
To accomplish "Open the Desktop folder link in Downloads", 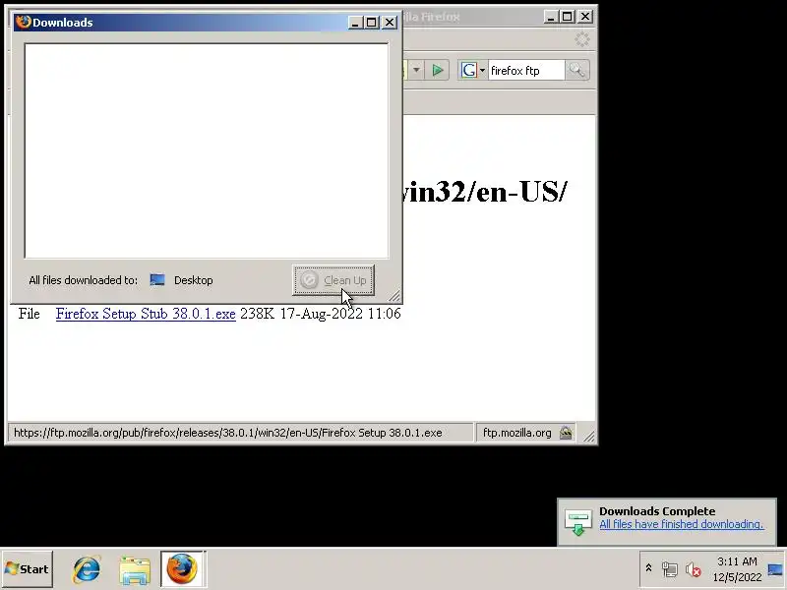I will (193, 280).
